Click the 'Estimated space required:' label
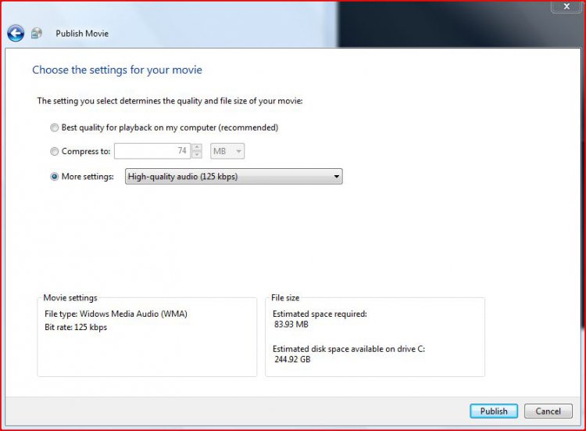The width and height of the screenshot is (586, 431). click(320, 314)
